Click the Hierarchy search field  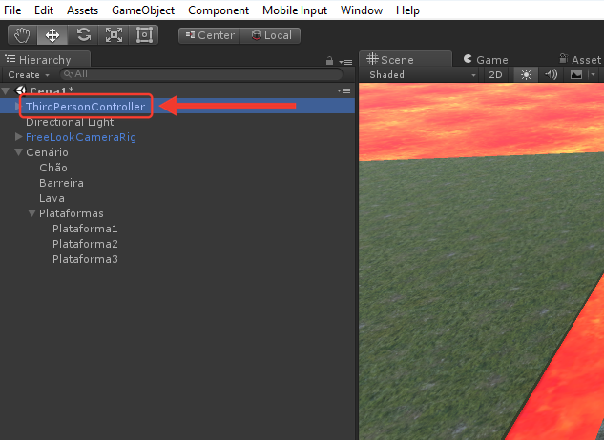[x=201, y=74]
